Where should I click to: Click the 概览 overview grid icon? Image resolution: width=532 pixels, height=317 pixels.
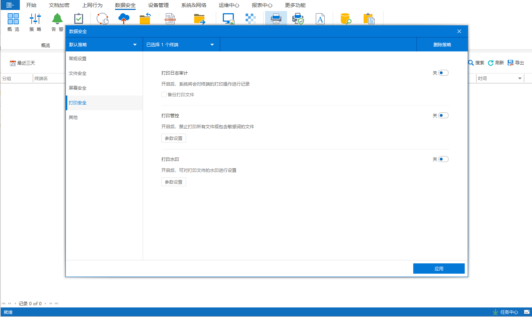(13, 19)
